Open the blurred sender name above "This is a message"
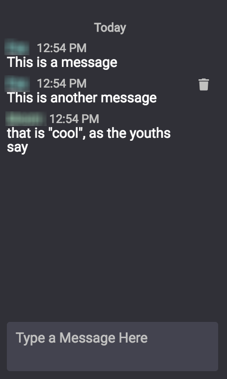The height and width of the screenshot is (379, 227). [17, 47]
